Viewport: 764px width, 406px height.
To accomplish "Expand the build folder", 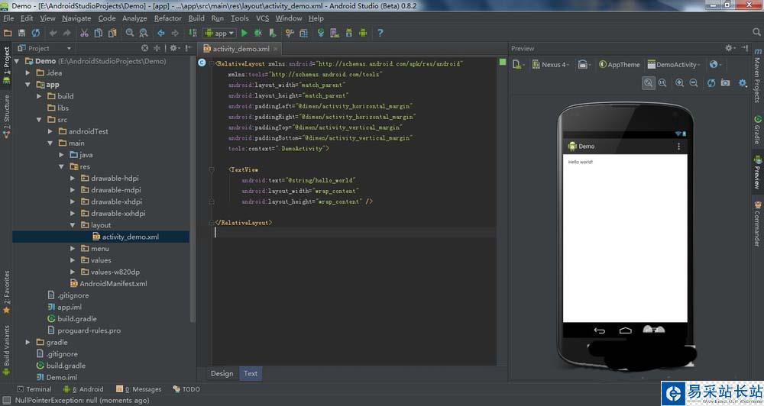I will click(x=39, y=96).
